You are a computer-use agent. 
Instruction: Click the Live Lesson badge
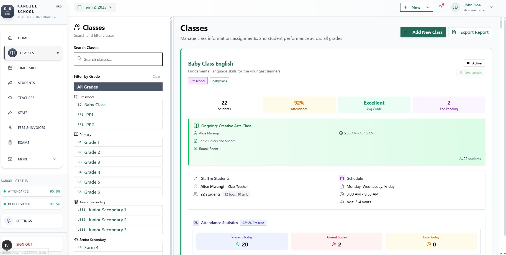(x=471, y=73)
